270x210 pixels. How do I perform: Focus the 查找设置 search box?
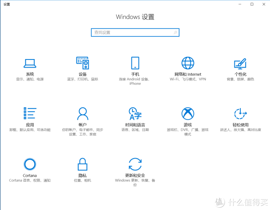coord(135,32)
